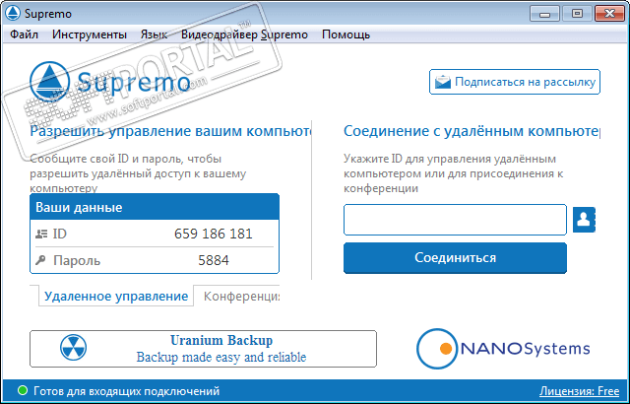The height and width of the screenshot is (404, 630).
Task: Click the Пароль label
Action: [x=77, y=260]
